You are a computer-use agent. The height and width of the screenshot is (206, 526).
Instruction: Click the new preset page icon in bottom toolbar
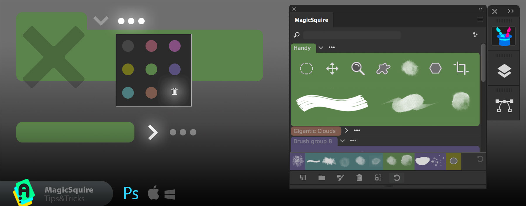pos(303,178)
